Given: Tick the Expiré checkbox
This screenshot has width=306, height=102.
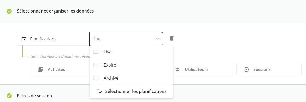Looking at the screenshot, I should [x=96, y=65].
